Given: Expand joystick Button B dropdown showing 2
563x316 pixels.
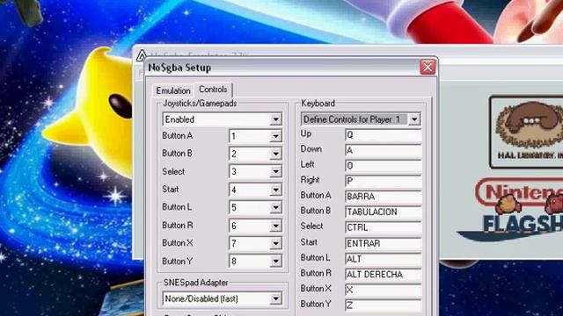Looking at the screenshot, I should click(255, 154).
